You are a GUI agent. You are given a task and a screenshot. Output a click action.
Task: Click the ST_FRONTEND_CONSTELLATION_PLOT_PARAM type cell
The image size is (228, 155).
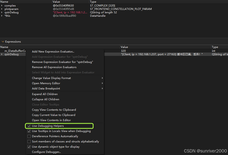(x=121, y=9)
